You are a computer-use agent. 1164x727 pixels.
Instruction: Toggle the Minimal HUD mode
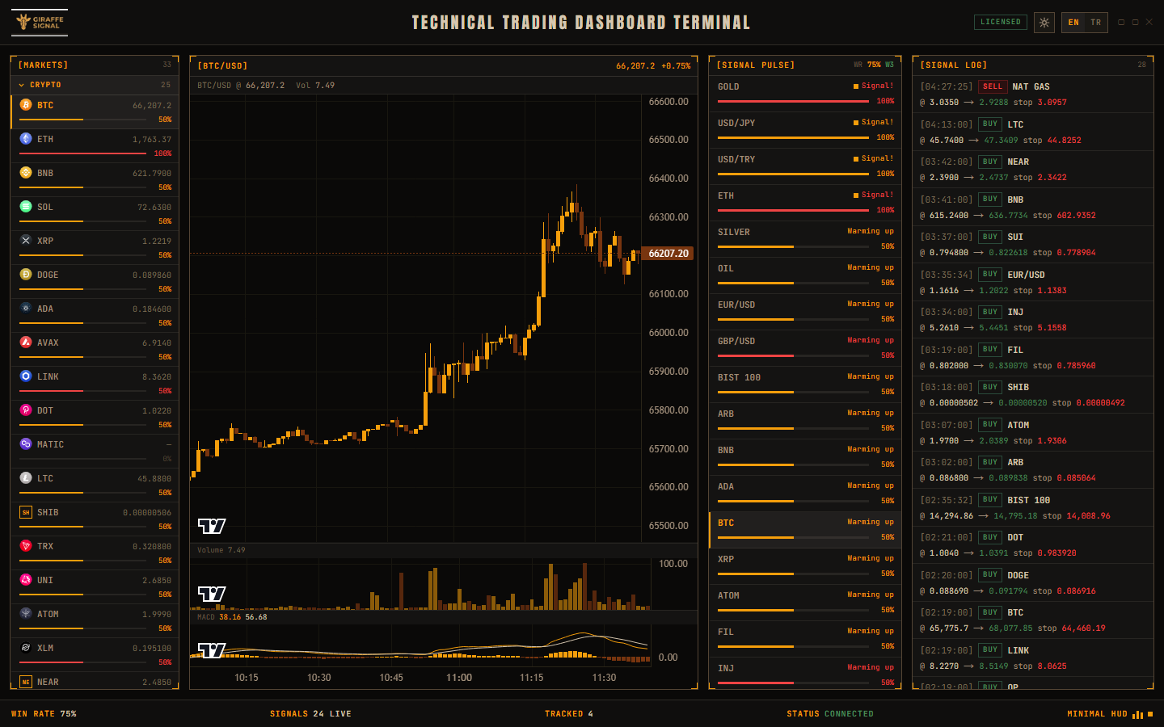[x=1110, y=714]
